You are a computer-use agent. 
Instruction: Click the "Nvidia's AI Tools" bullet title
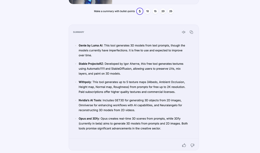[x=90, y=100]
